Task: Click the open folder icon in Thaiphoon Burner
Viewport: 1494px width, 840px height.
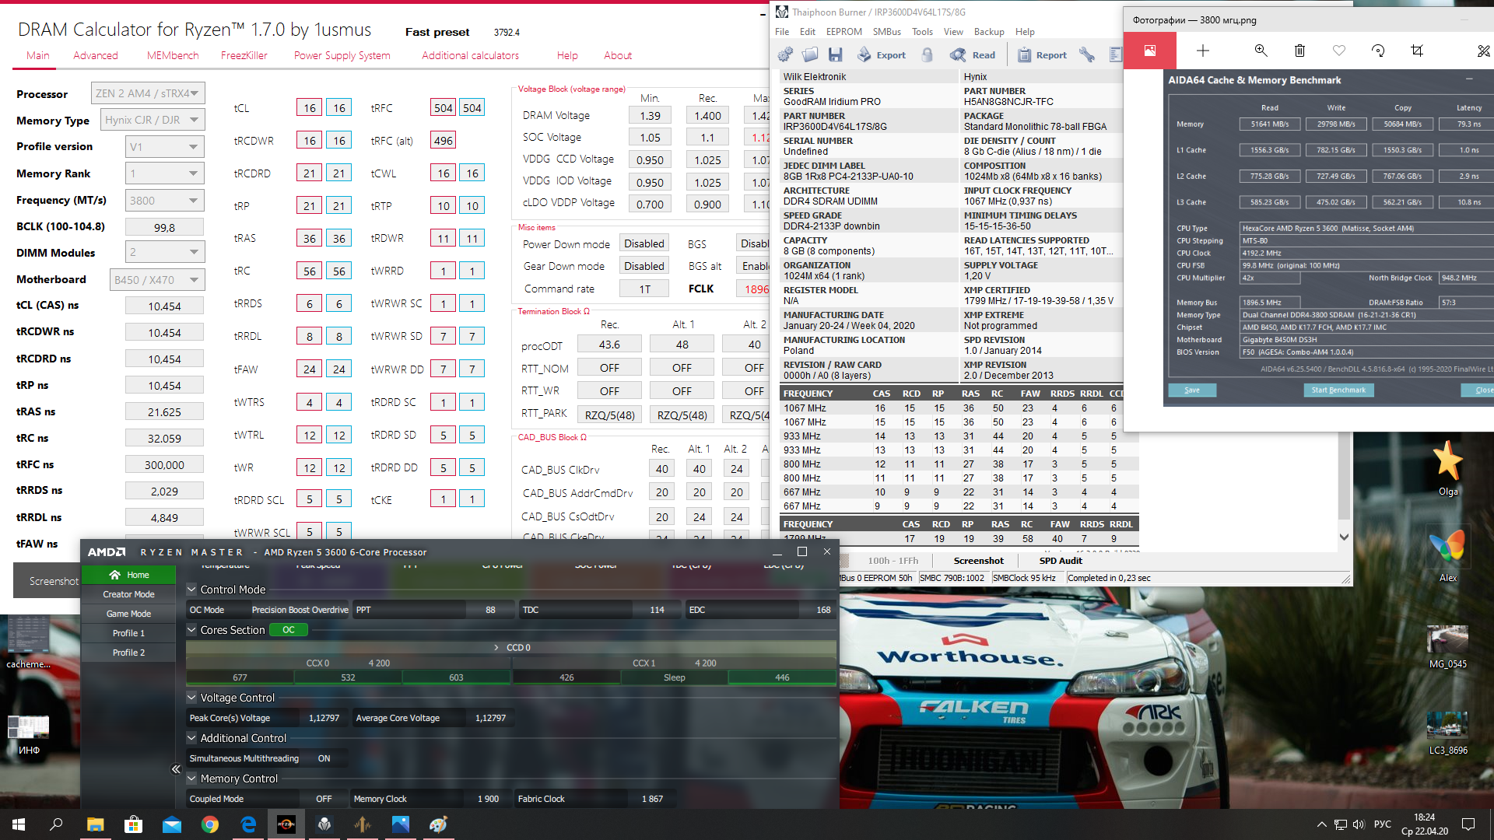Action: coord(810,54)
